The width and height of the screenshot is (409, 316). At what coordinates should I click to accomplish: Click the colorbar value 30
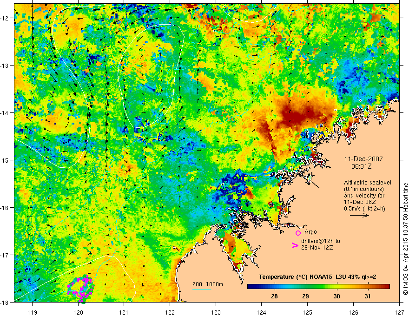coord(336,296)
